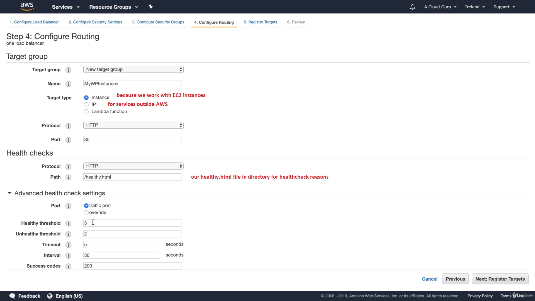Choose the override port radio option
The width and height of the screenshot is (535, 301).
(86, 213)
